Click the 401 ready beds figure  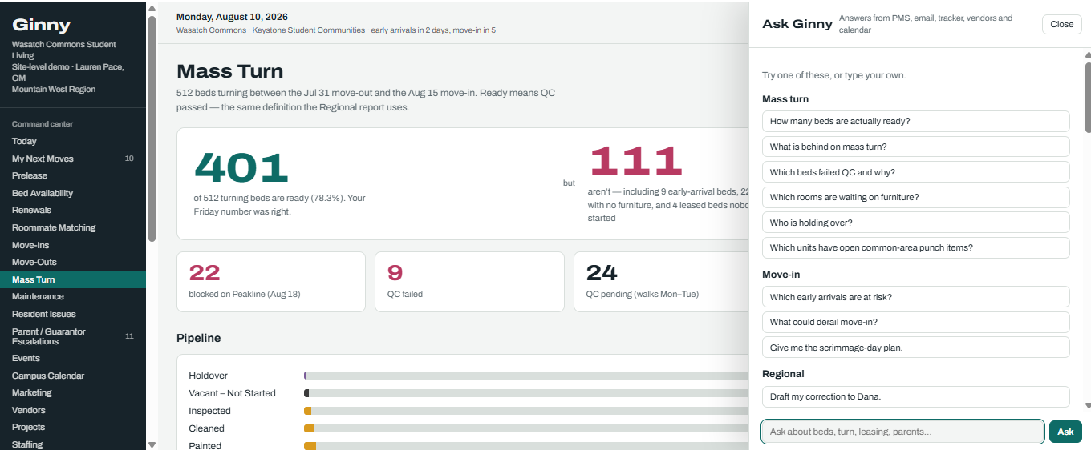click(x=241, y=167)
